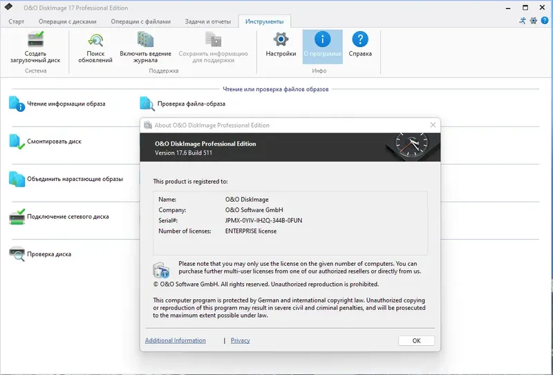Switch to Задачи и отчеты tab
Screen dimensions: 553x375
(x=208, y=21)
